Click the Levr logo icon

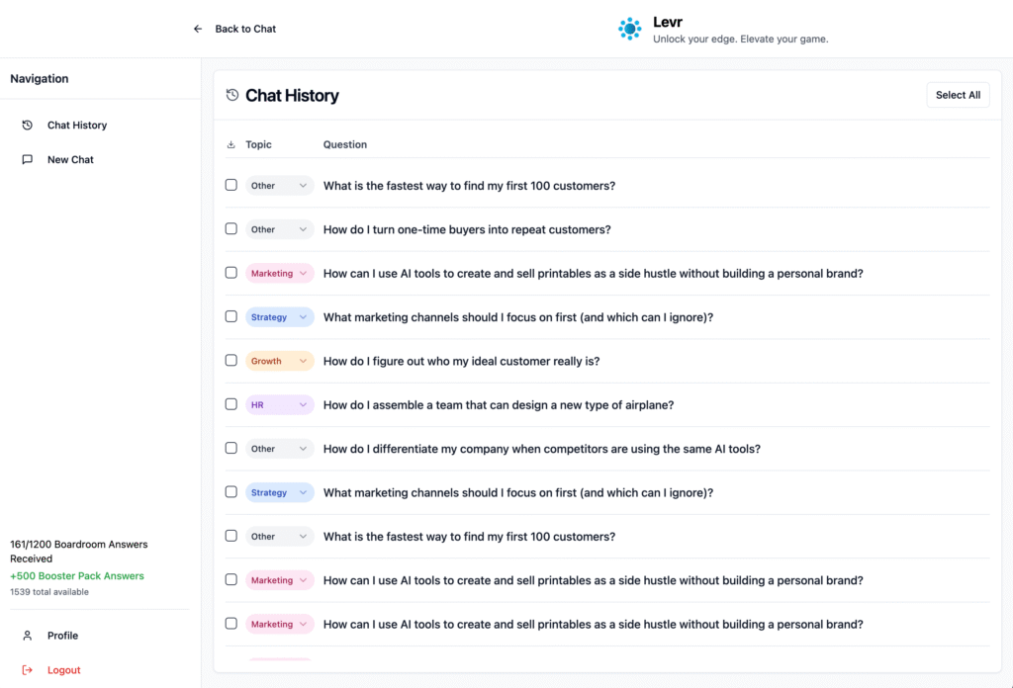pos(630,29)
